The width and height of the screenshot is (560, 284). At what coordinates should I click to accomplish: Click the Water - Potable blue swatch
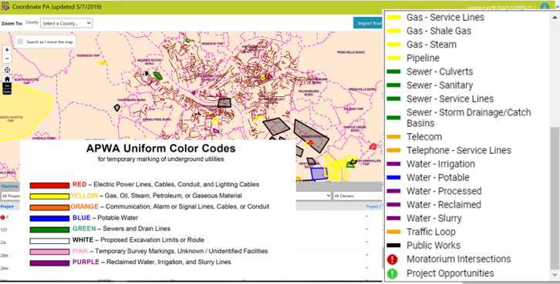[393, 178]
